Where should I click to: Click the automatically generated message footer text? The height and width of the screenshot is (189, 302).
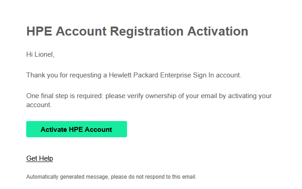point(111,176)
